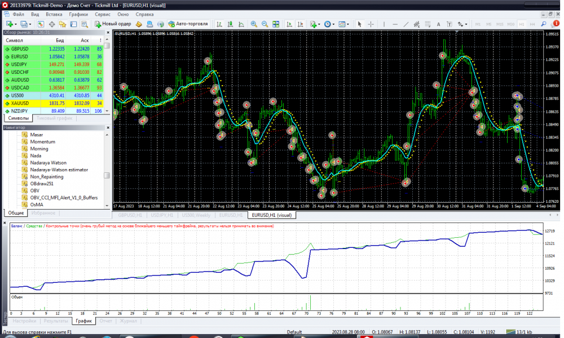This screenshot has height=338, width=564.
Task: Expand the periodicity clock dropdown
Action: [329, 24]
